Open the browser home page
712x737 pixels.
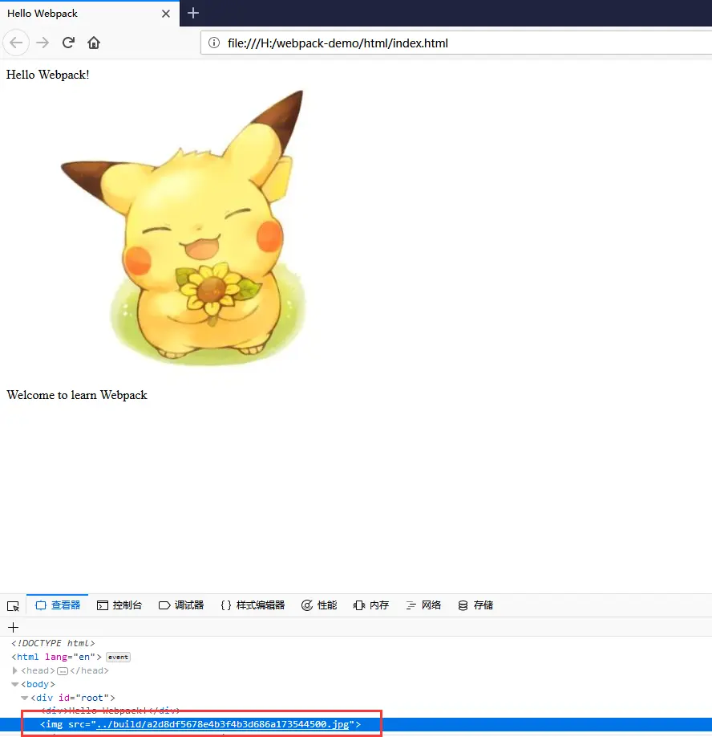pos(94,43)
